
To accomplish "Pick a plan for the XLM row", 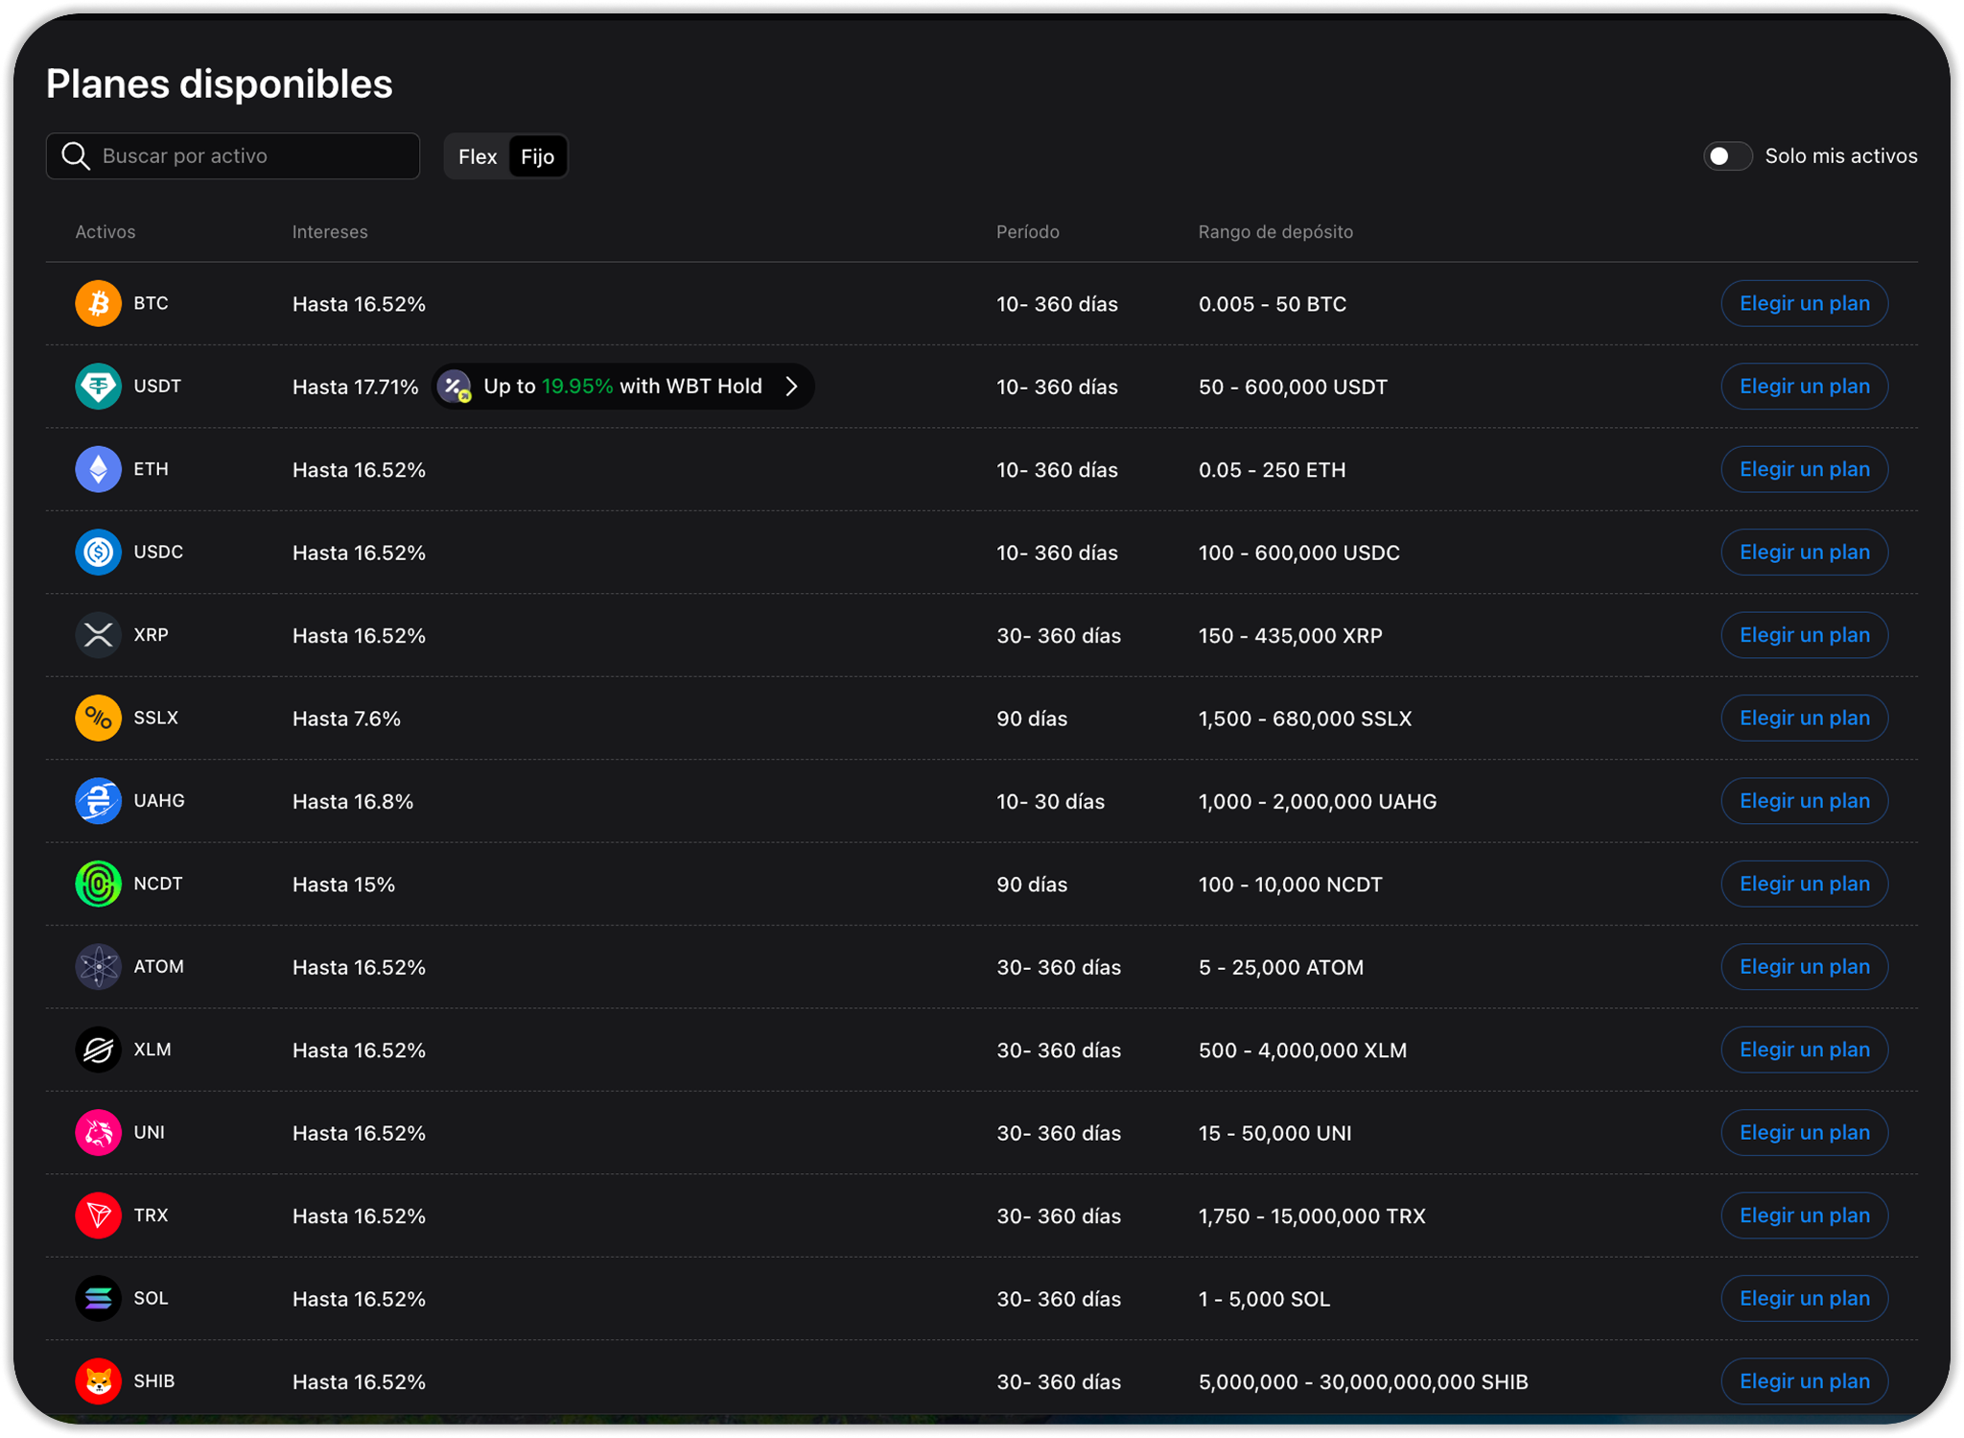I will tap(1804, 1049).
